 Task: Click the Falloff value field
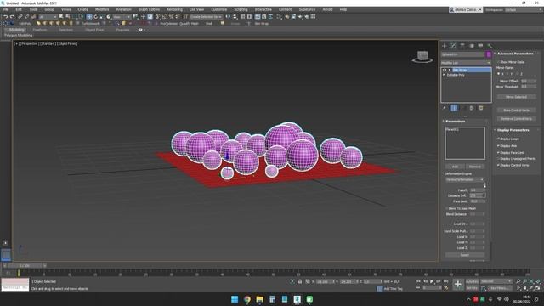pos(476,190)
